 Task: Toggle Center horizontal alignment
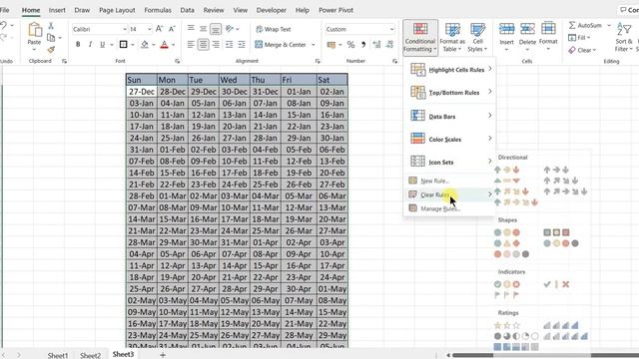[x=203, y=44]
